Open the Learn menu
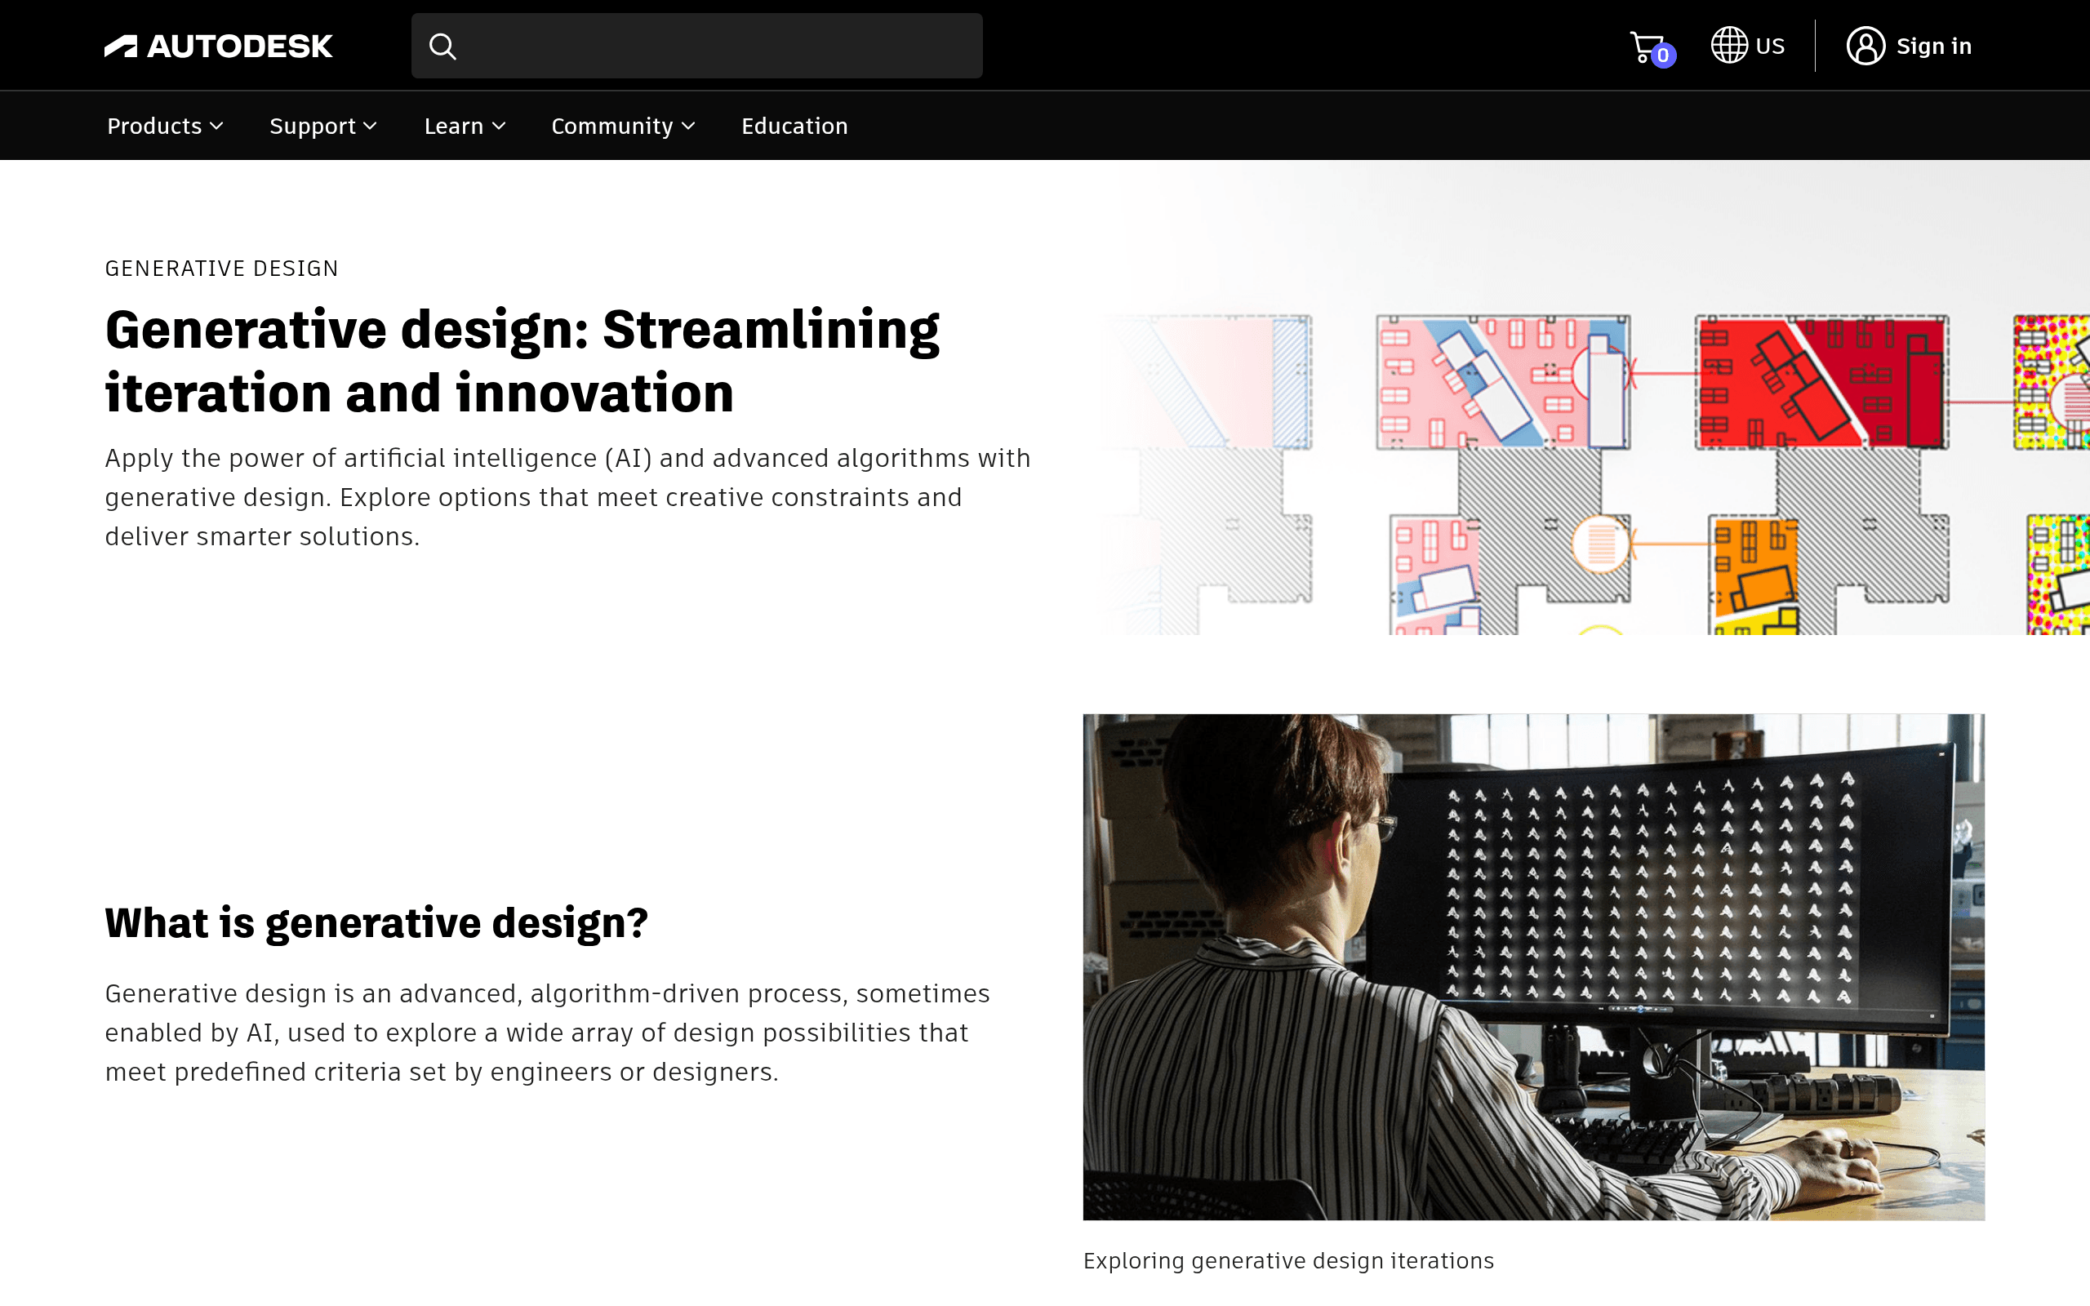Screen dimensions: 2090x1306 point(465,126)
